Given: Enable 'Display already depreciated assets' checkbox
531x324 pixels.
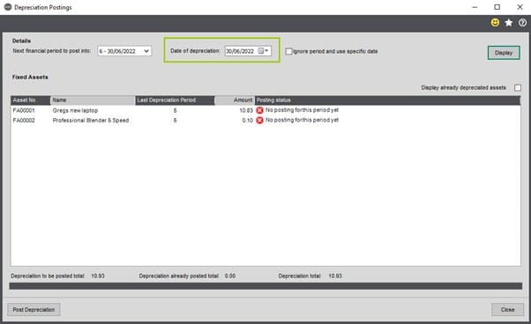Looking at the screenshot, I should click(x=518, y=88).
